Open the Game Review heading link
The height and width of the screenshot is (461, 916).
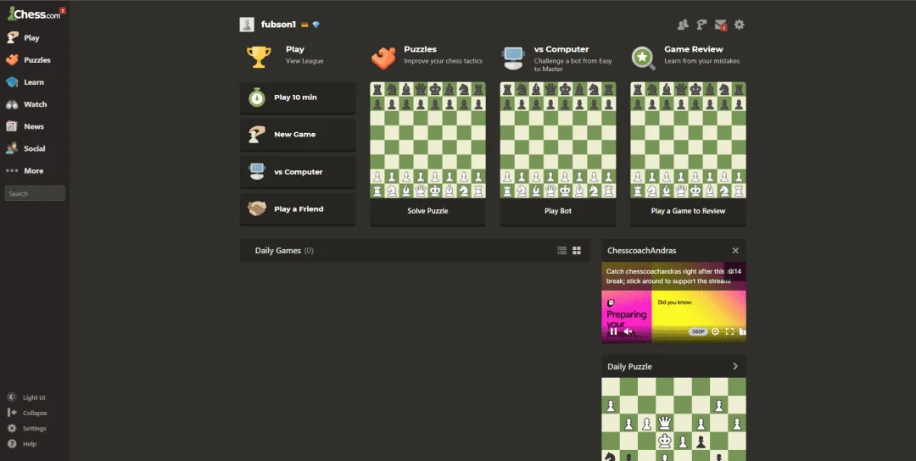point(694,49)
